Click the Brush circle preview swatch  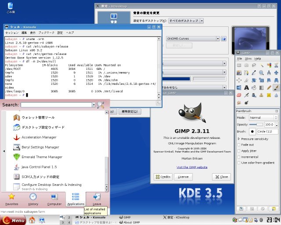[x=252, y=131]
